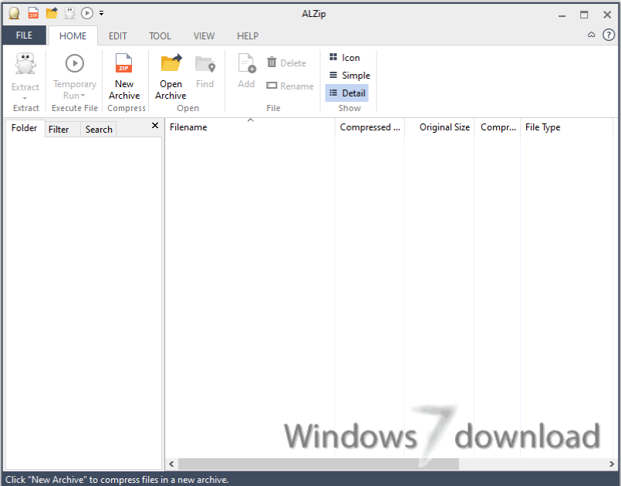Open Help via the question mark icon
This screenshot has width=621, height=486.
coord(609,35)
